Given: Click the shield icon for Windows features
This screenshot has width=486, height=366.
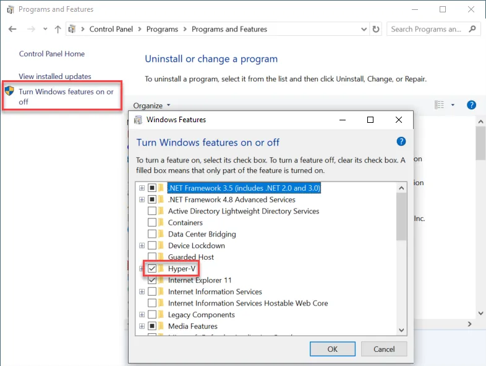Looking at the screenshot, I should (10, 91).
